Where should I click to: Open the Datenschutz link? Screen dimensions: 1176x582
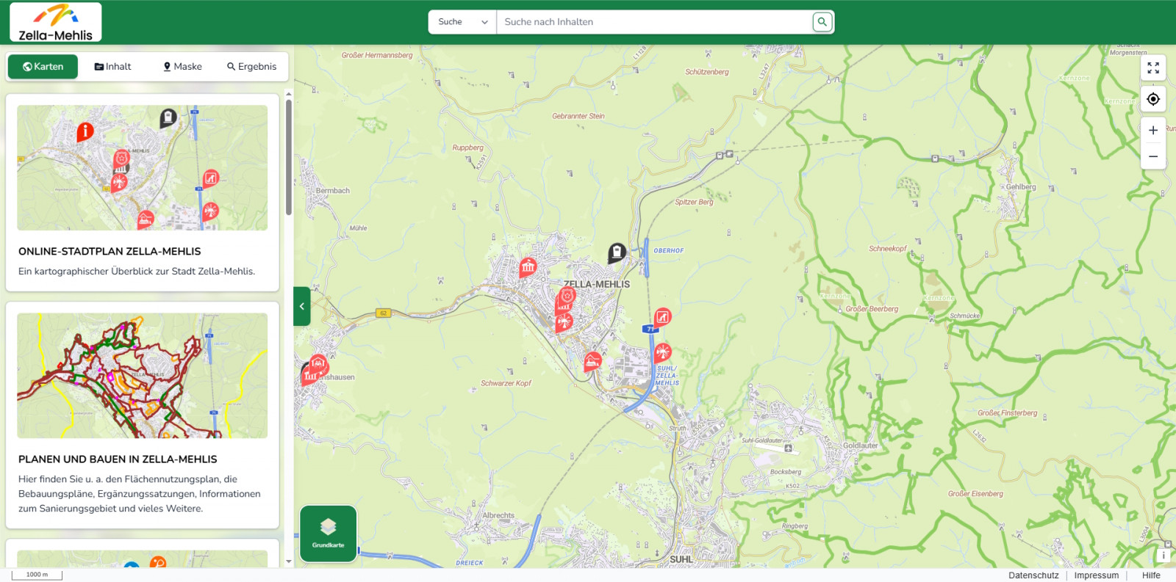click(1033, 575)
